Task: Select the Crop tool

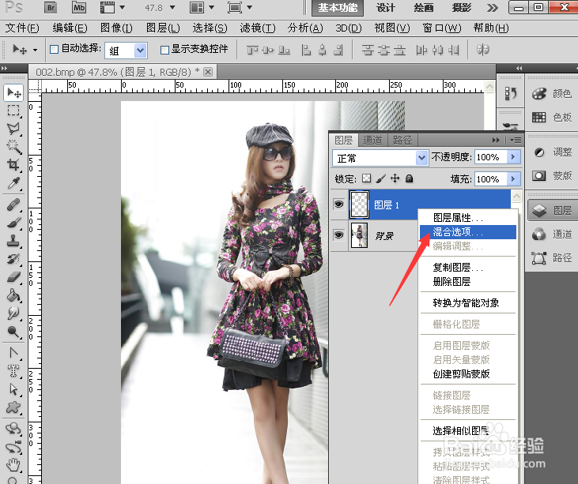Action: click(x=13, y=164)
